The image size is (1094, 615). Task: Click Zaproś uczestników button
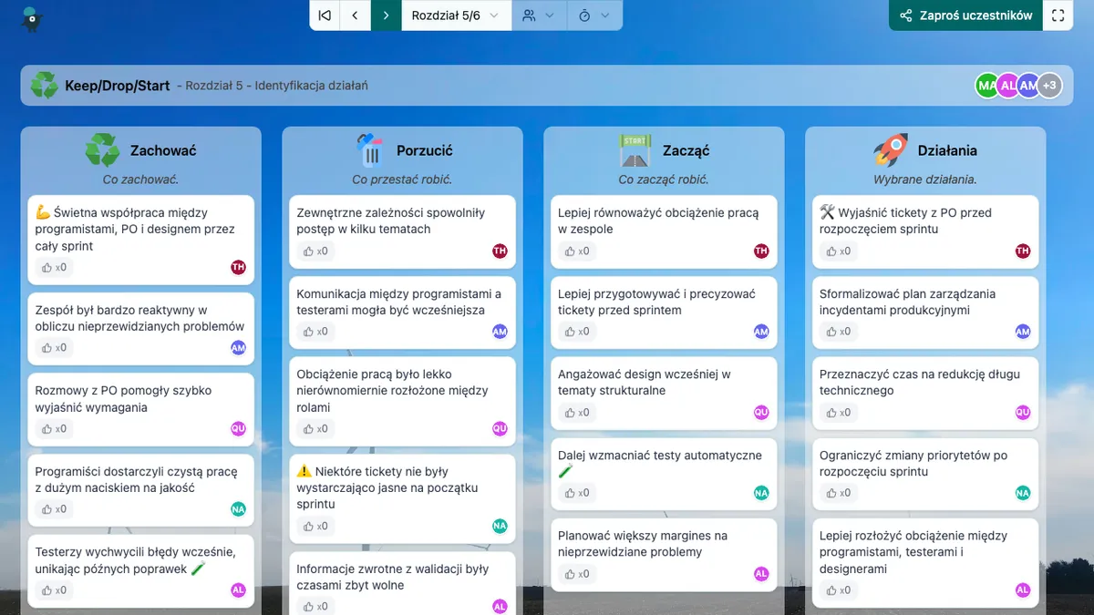965,15
